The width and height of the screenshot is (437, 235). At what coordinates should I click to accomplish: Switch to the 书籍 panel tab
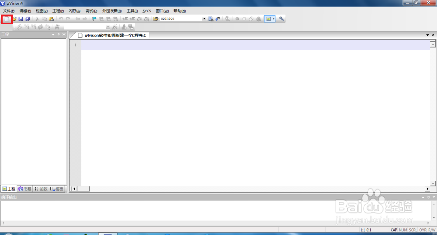(x=25, y=189)
